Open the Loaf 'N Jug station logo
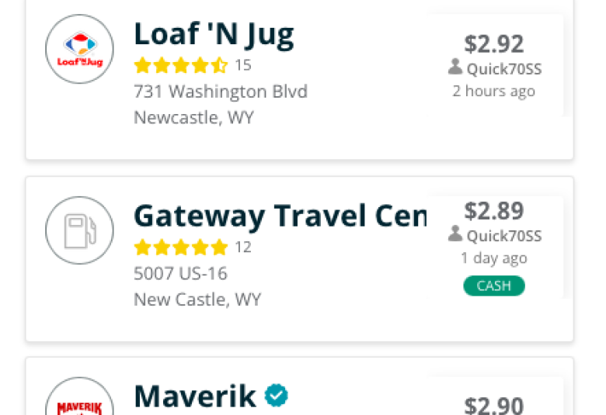606x415 pixels. coord(79,49)
